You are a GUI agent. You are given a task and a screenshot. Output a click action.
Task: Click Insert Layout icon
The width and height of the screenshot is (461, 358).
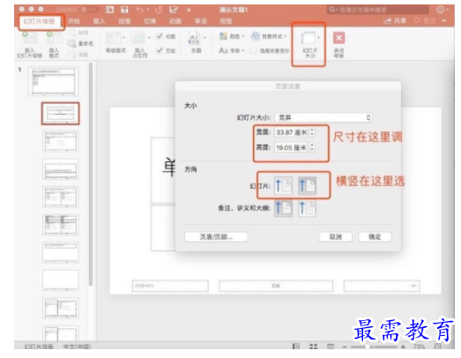coord(54,39)
